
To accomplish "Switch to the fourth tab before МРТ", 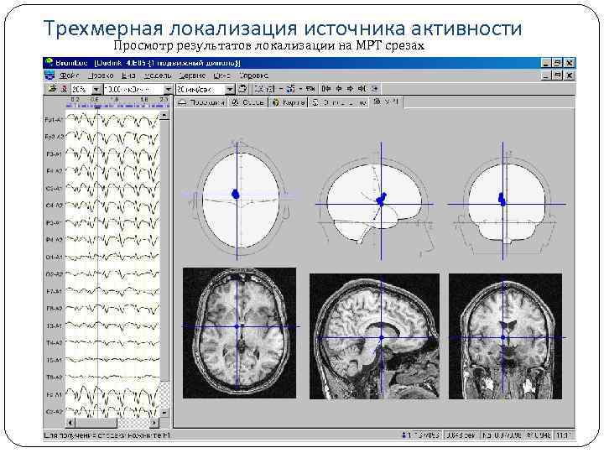I will pyautogui.click(x=338, y=102).
